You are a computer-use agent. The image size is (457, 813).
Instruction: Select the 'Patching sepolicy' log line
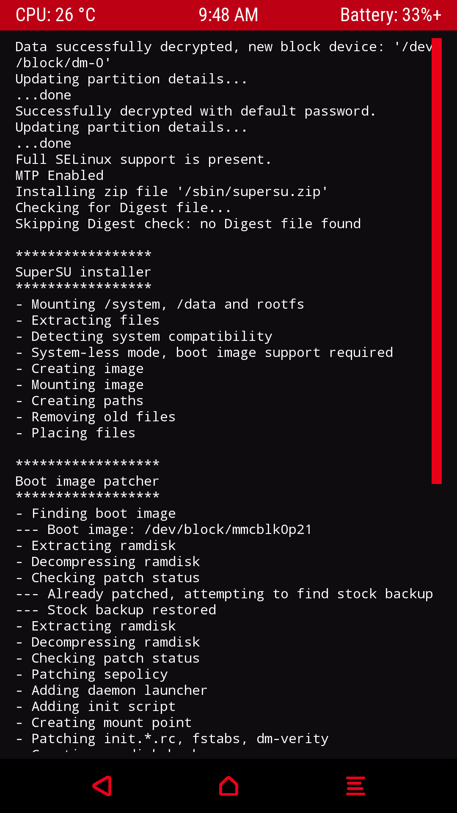point(99,674)
